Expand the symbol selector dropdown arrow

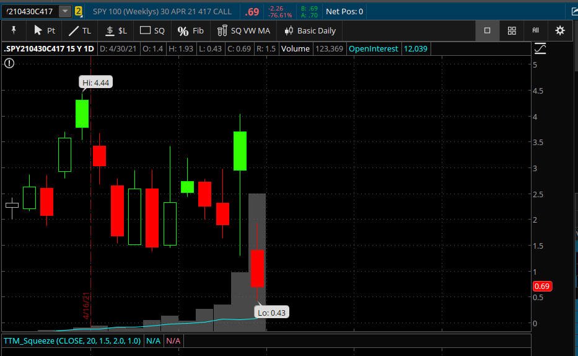click(x=65, y=11)
